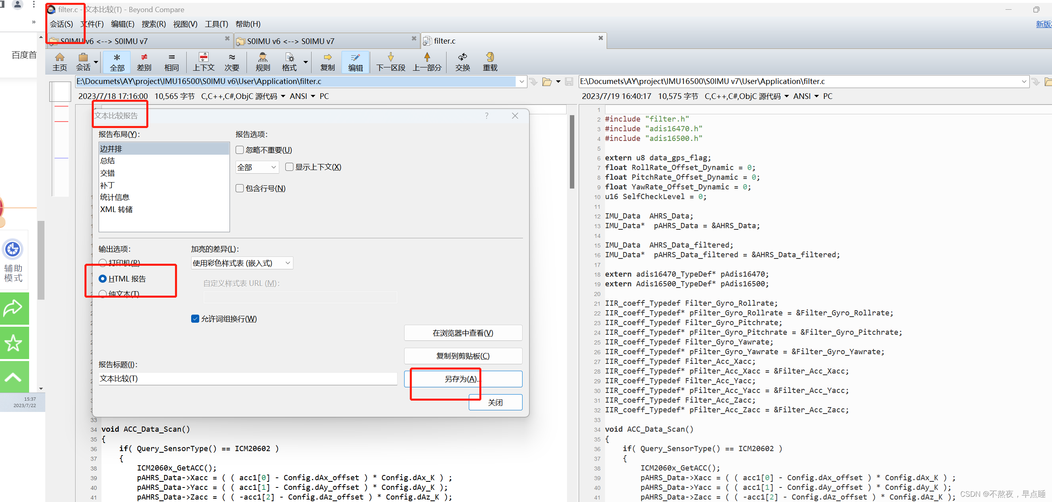The width and height of the screenshot is (1052, 502).
Task: Jump to previous section with 上一部分
Action: click(427, 62)
